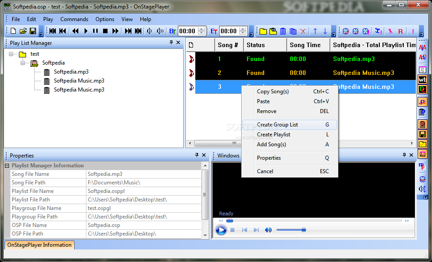Click Cancel in the context menu

(x=289, y=171)
